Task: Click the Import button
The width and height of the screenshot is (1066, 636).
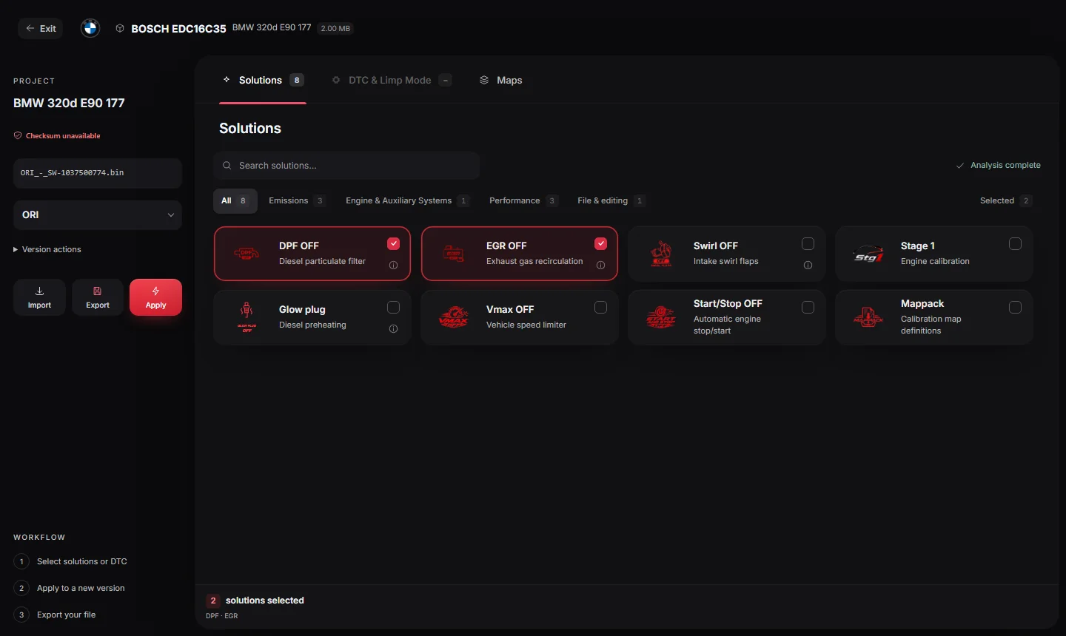Action: click(39, 297)
